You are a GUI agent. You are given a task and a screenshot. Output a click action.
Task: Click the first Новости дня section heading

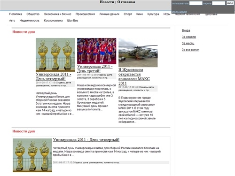point(23,32)
